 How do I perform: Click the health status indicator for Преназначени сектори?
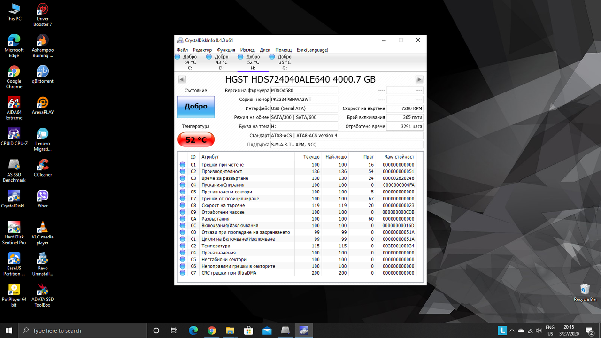click(x=183, y=192)
